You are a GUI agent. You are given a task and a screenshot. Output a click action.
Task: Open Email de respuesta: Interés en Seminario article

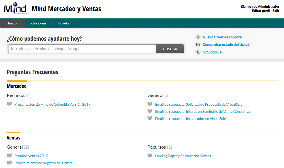(203, 111)
